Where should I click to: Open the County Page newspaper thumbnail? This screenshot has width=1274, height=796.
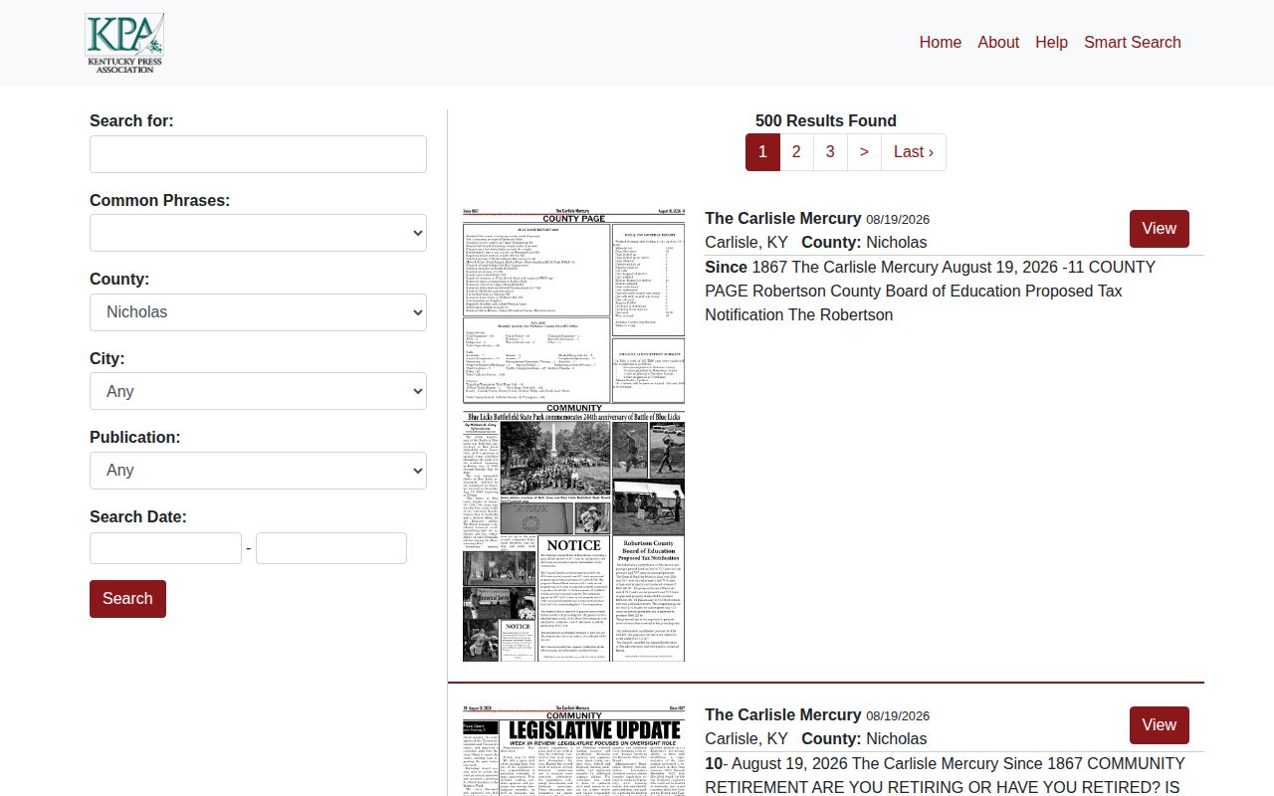[573, 435]
